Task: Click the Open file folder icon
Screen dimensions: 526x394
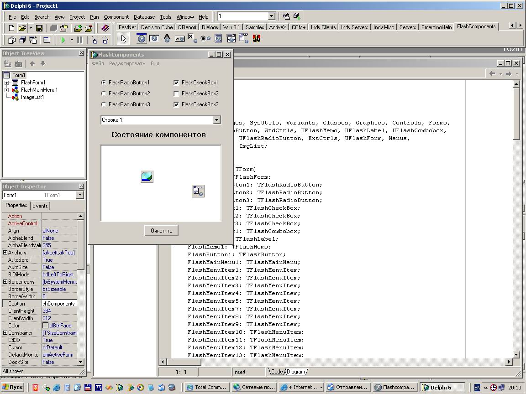Action: pyautogui.click(x=22, y=28)
